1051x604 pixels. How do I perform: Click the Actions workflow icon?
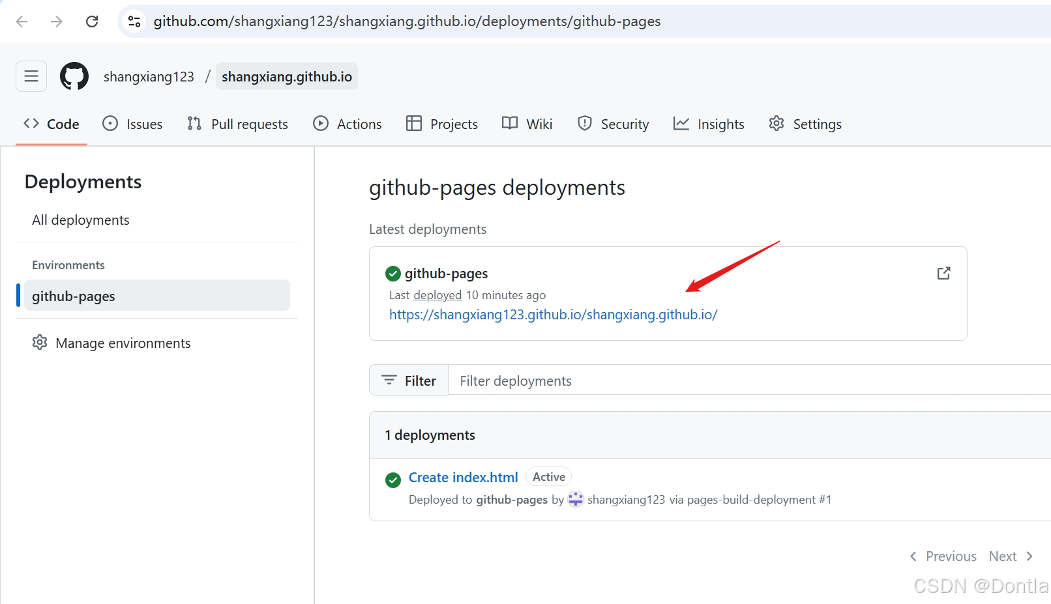(320, 123)
